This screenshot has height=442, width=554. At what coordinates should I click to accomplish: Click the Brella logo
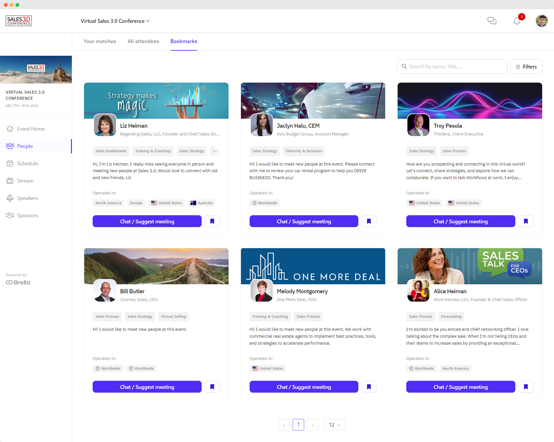18,283
